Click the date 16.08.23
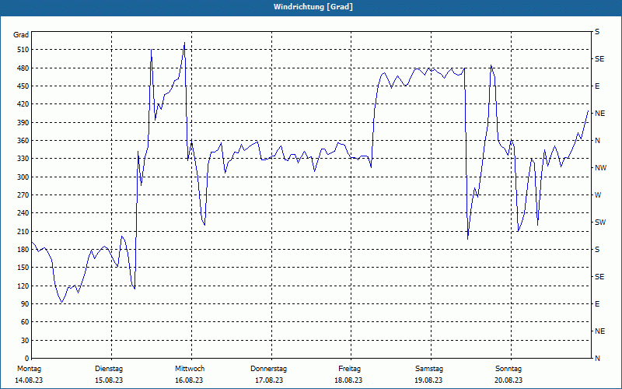This screenshot has width=622, height=389. point(189,380)
